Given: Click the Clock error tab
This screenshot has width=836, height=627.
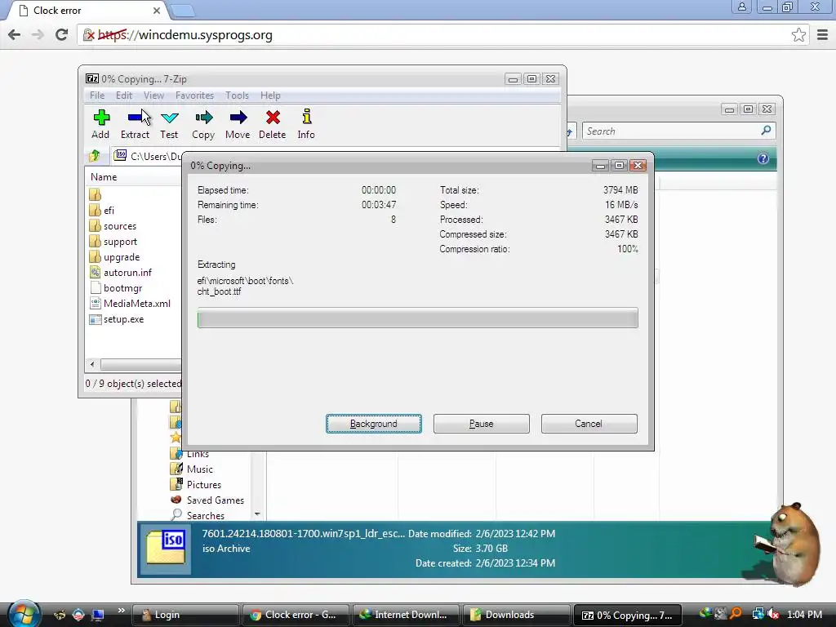Looking at the screenshot, I should (x=88, y=10).
